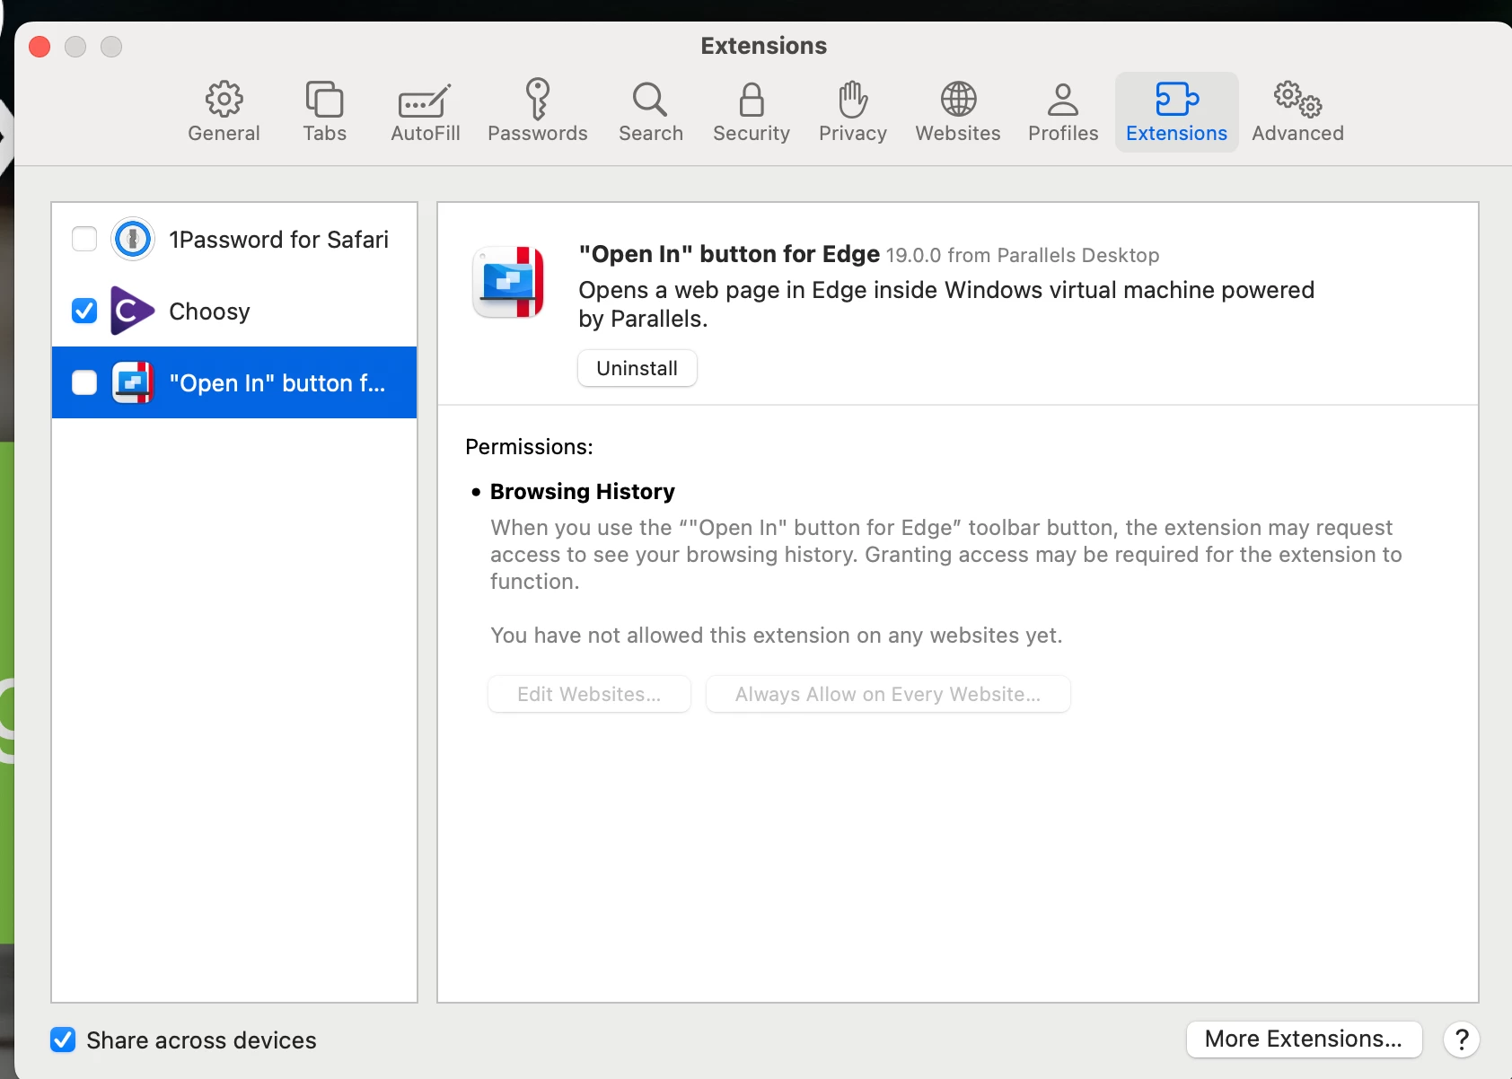Open More Extensions...

[1304, 1039]
